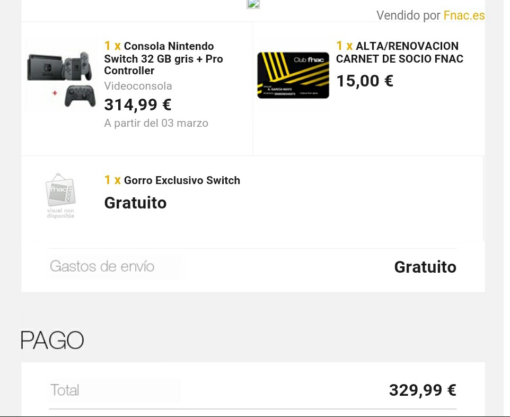The width and height of the screenshot is (510, 417).
Task: Click the Videoconsola category label
Action: pyautogui.click(x=138, y=86)
